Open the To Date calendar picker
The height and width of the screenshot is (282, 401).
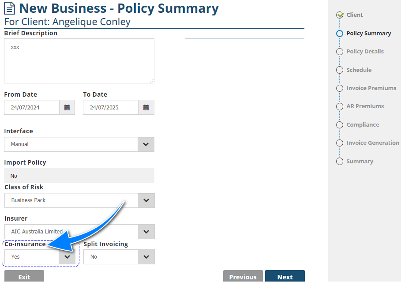(146, 108)
